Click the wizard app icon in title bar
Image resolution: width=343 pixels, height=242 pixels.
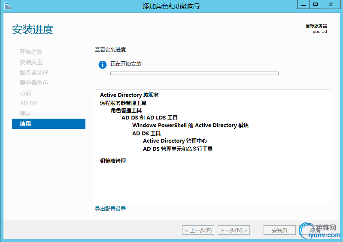point(7,6)
